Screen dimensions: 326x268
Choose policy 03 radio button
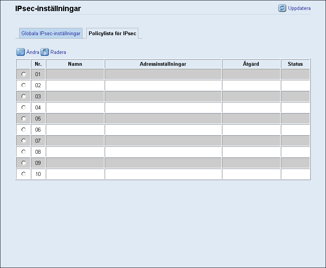tap(23, 96)
